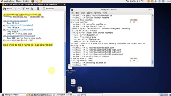The width and height of the screenshot is (171, 96).
Task: Select the desktop file icon below hosts
Action: pos(80,89)
